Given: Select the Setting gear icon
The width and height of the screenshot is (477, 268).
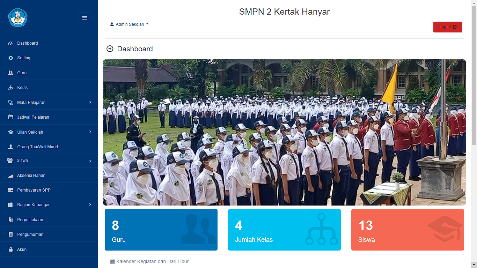Looking at the screenshot, I should point(11,58).
